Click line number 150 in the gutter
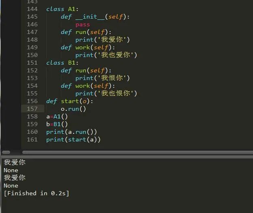Image resolution: width=253 pixels, height=213 pixels. [32, 55]
